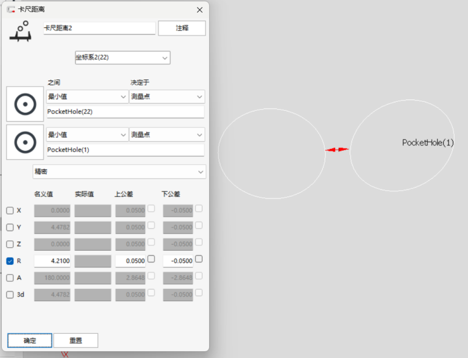This screenshot has width=468, height=358.
Task: Click the 卡尺距离2 name field
Action: click(99, 28)
